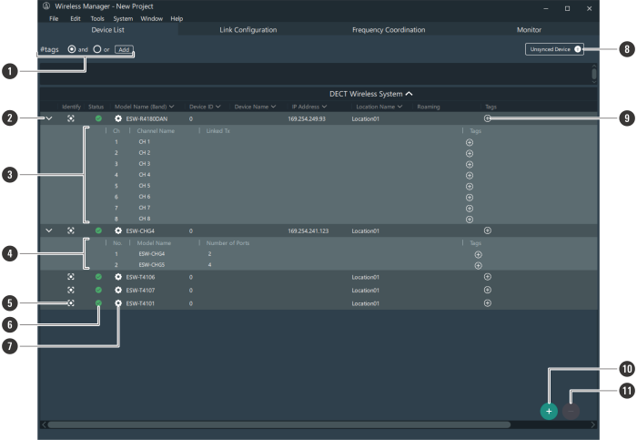Add tag to channel CH 8
Screen dimensions: 637x440
(470, 220)
